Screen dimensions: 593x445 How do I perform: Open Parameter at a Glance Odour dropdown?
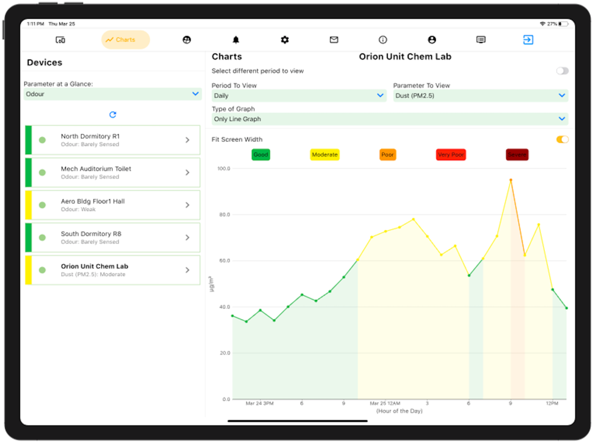[x=112, y=94]
